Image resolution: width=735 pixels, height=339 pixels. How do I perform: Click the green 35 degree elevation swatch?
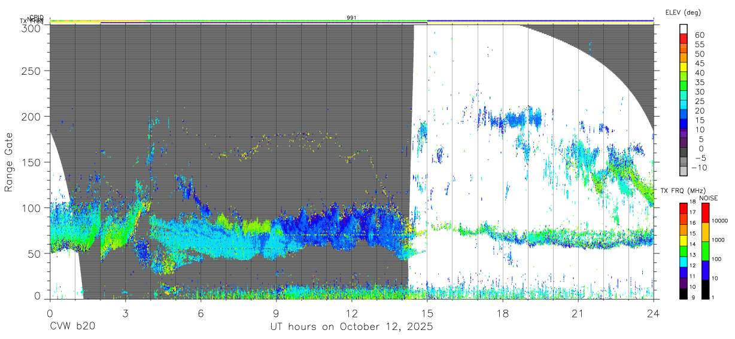pyautogui.click(x=684, y=85)
